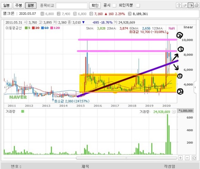Click the stock name 웰크론
Viewport: 200px width, 169px height.
point(9,14)
